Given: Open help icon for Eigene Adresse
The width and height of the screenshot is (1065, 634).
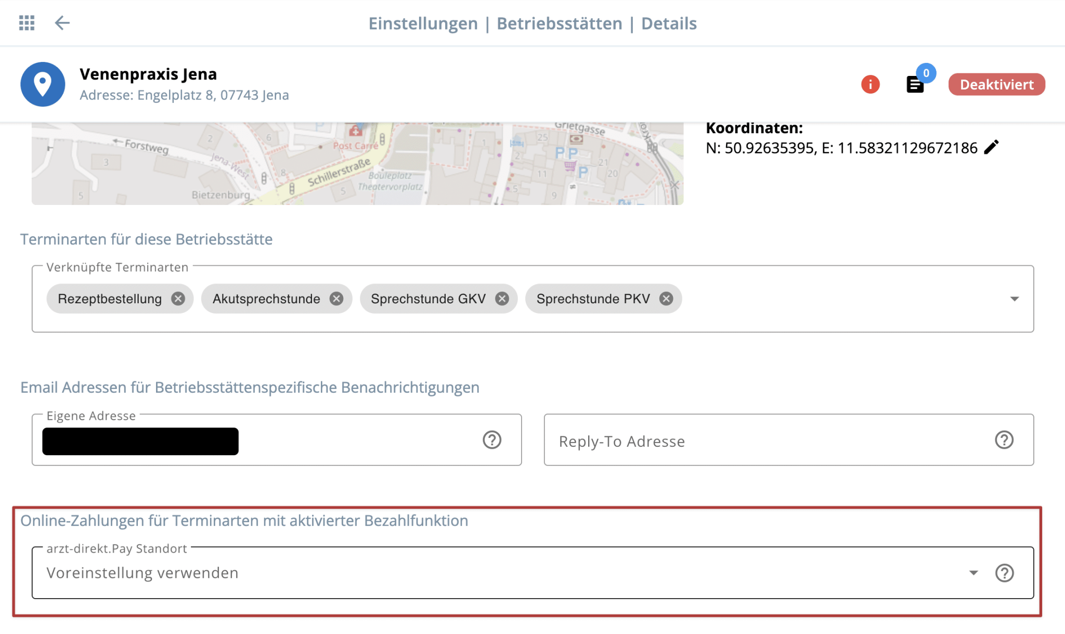Looking at the screenshot, I should [491, 440].
